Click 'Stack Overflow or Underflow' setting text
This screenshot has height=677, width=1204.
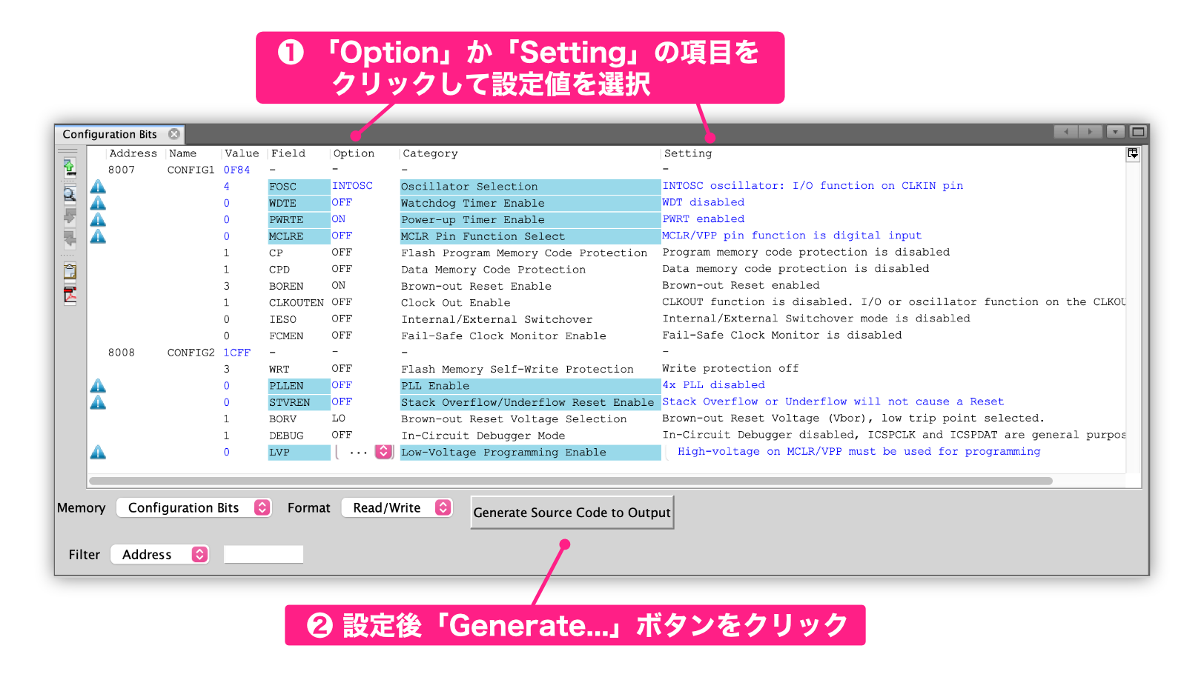(833, 401)
